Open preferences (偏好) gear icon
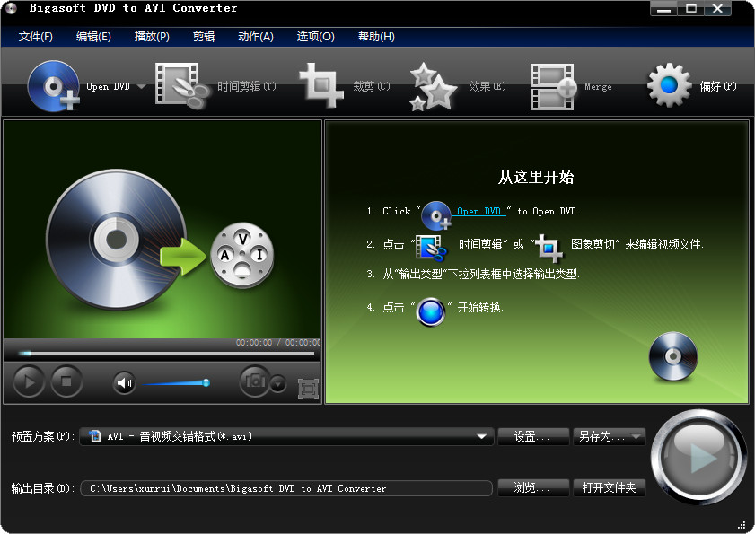 click(x=669, y=85)
